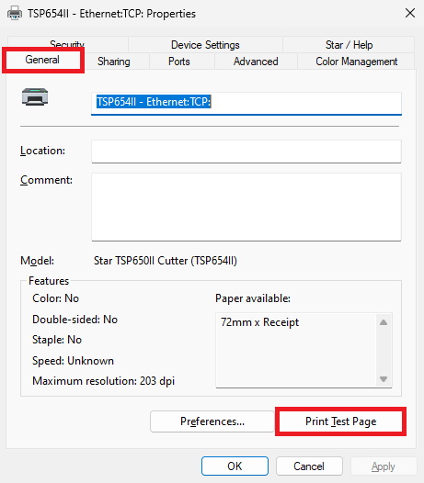Screen dimensions: 424x483
Task: Click the paper list scroll up arrow
Action: [384, 322]
